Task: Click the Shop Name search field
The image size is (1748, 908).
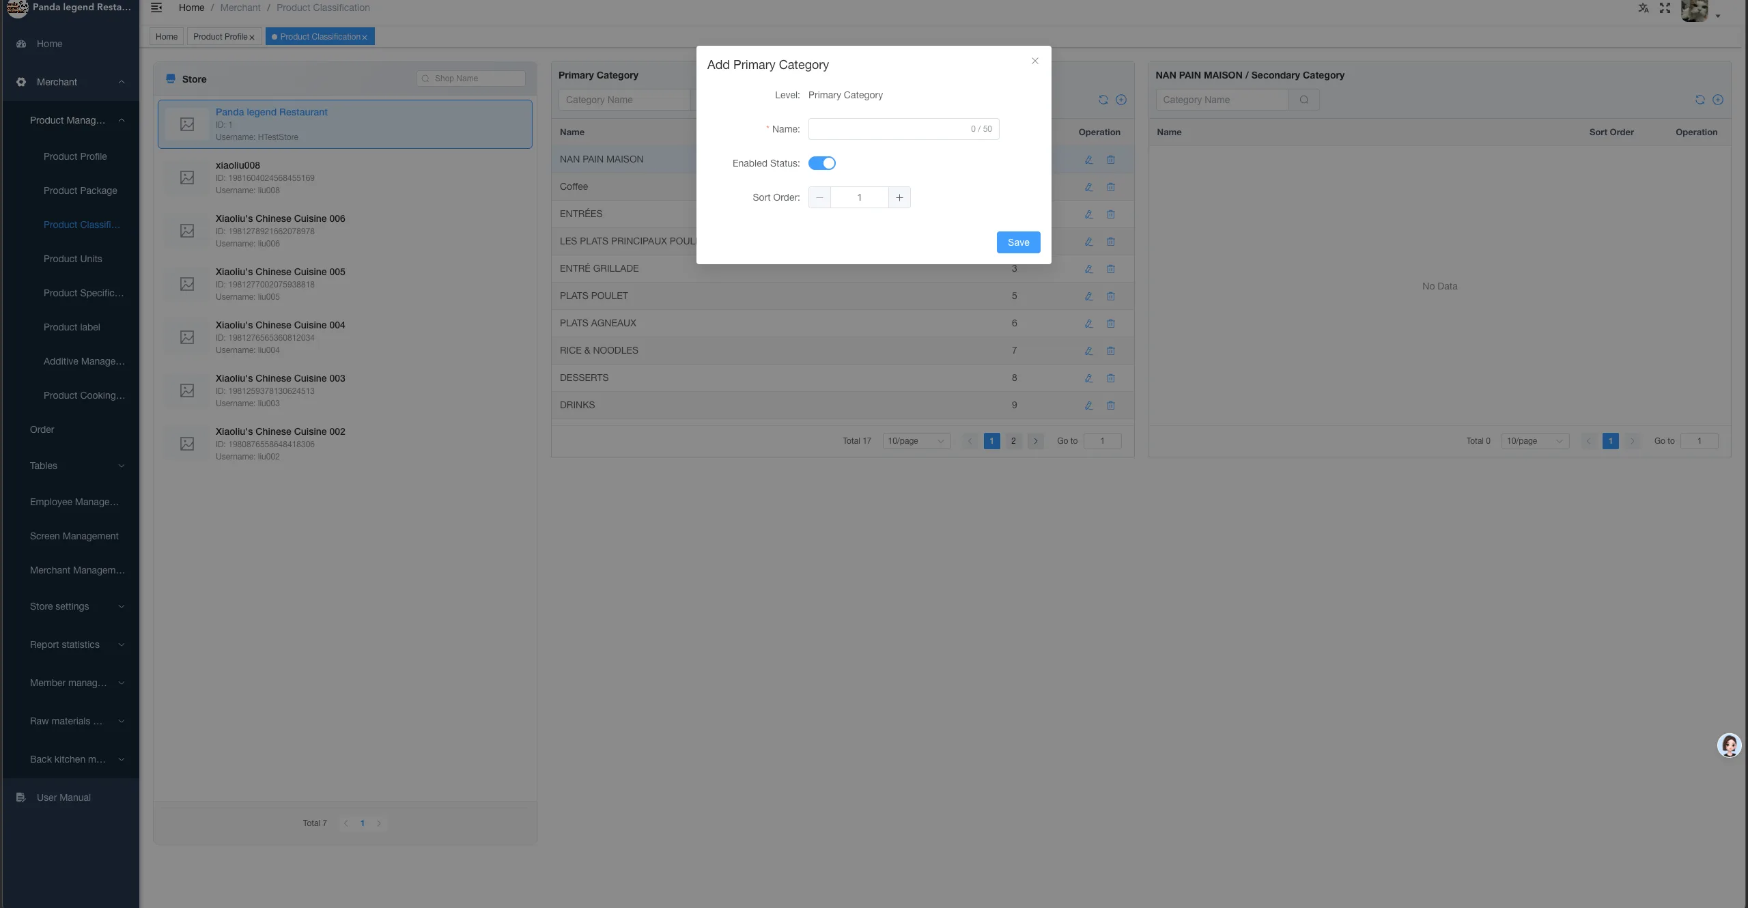Action: 471,79
